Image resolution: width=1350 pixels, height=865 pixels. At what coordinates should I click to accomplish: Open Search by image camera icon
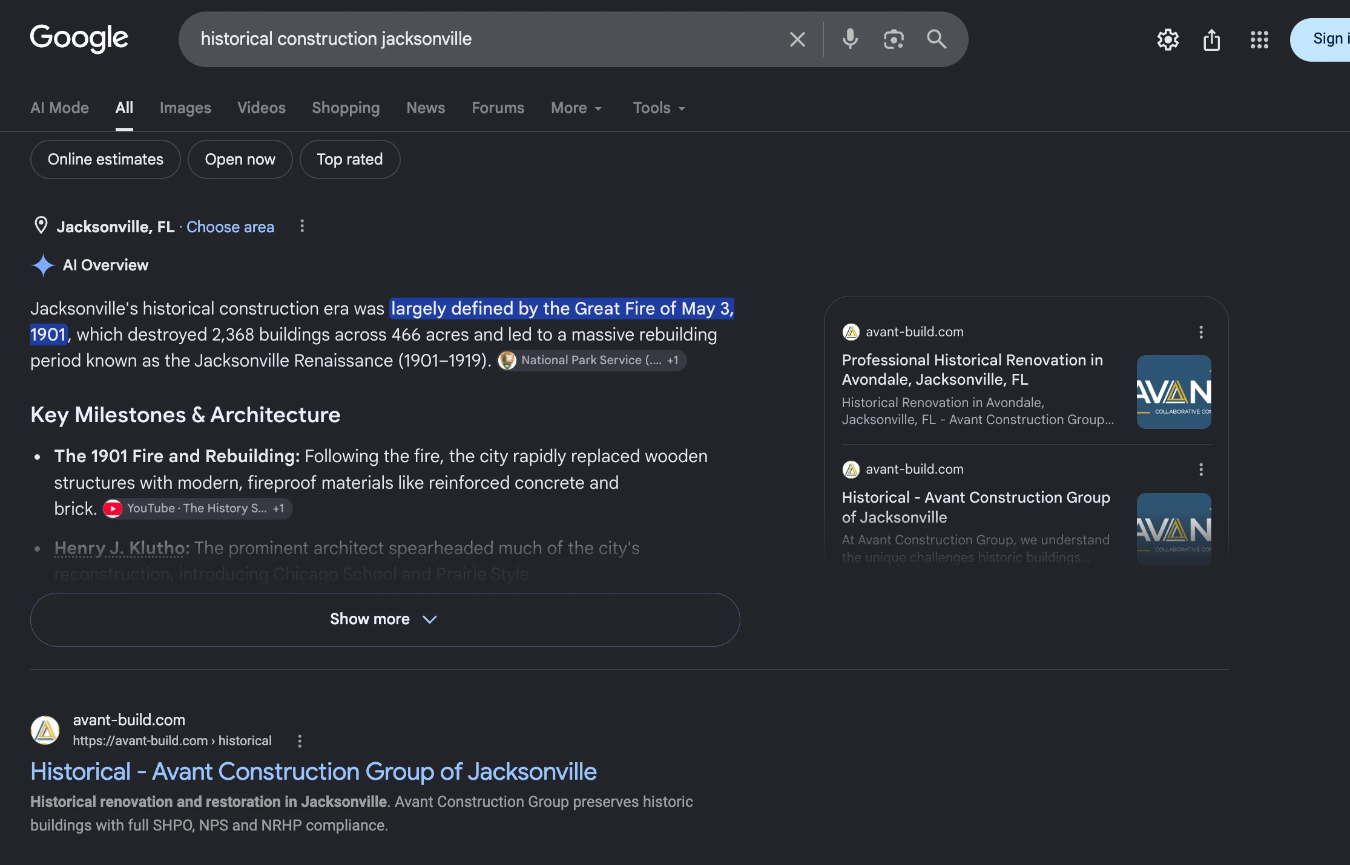click(x=894, y=39)
